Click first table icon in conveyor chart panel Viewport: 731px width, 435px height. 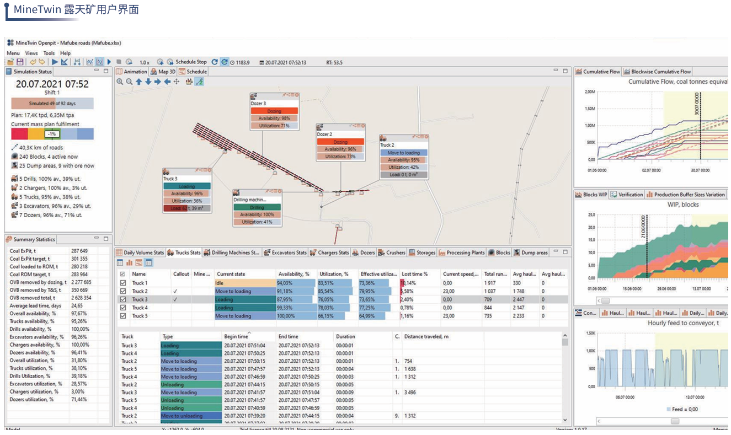tap(579, 313)
